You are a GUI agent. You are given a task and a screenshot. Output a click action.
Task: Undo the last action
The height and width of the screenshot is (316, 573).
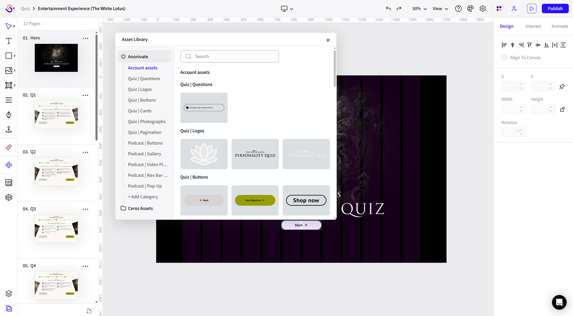pyautogui.click(x=388, y=9)
